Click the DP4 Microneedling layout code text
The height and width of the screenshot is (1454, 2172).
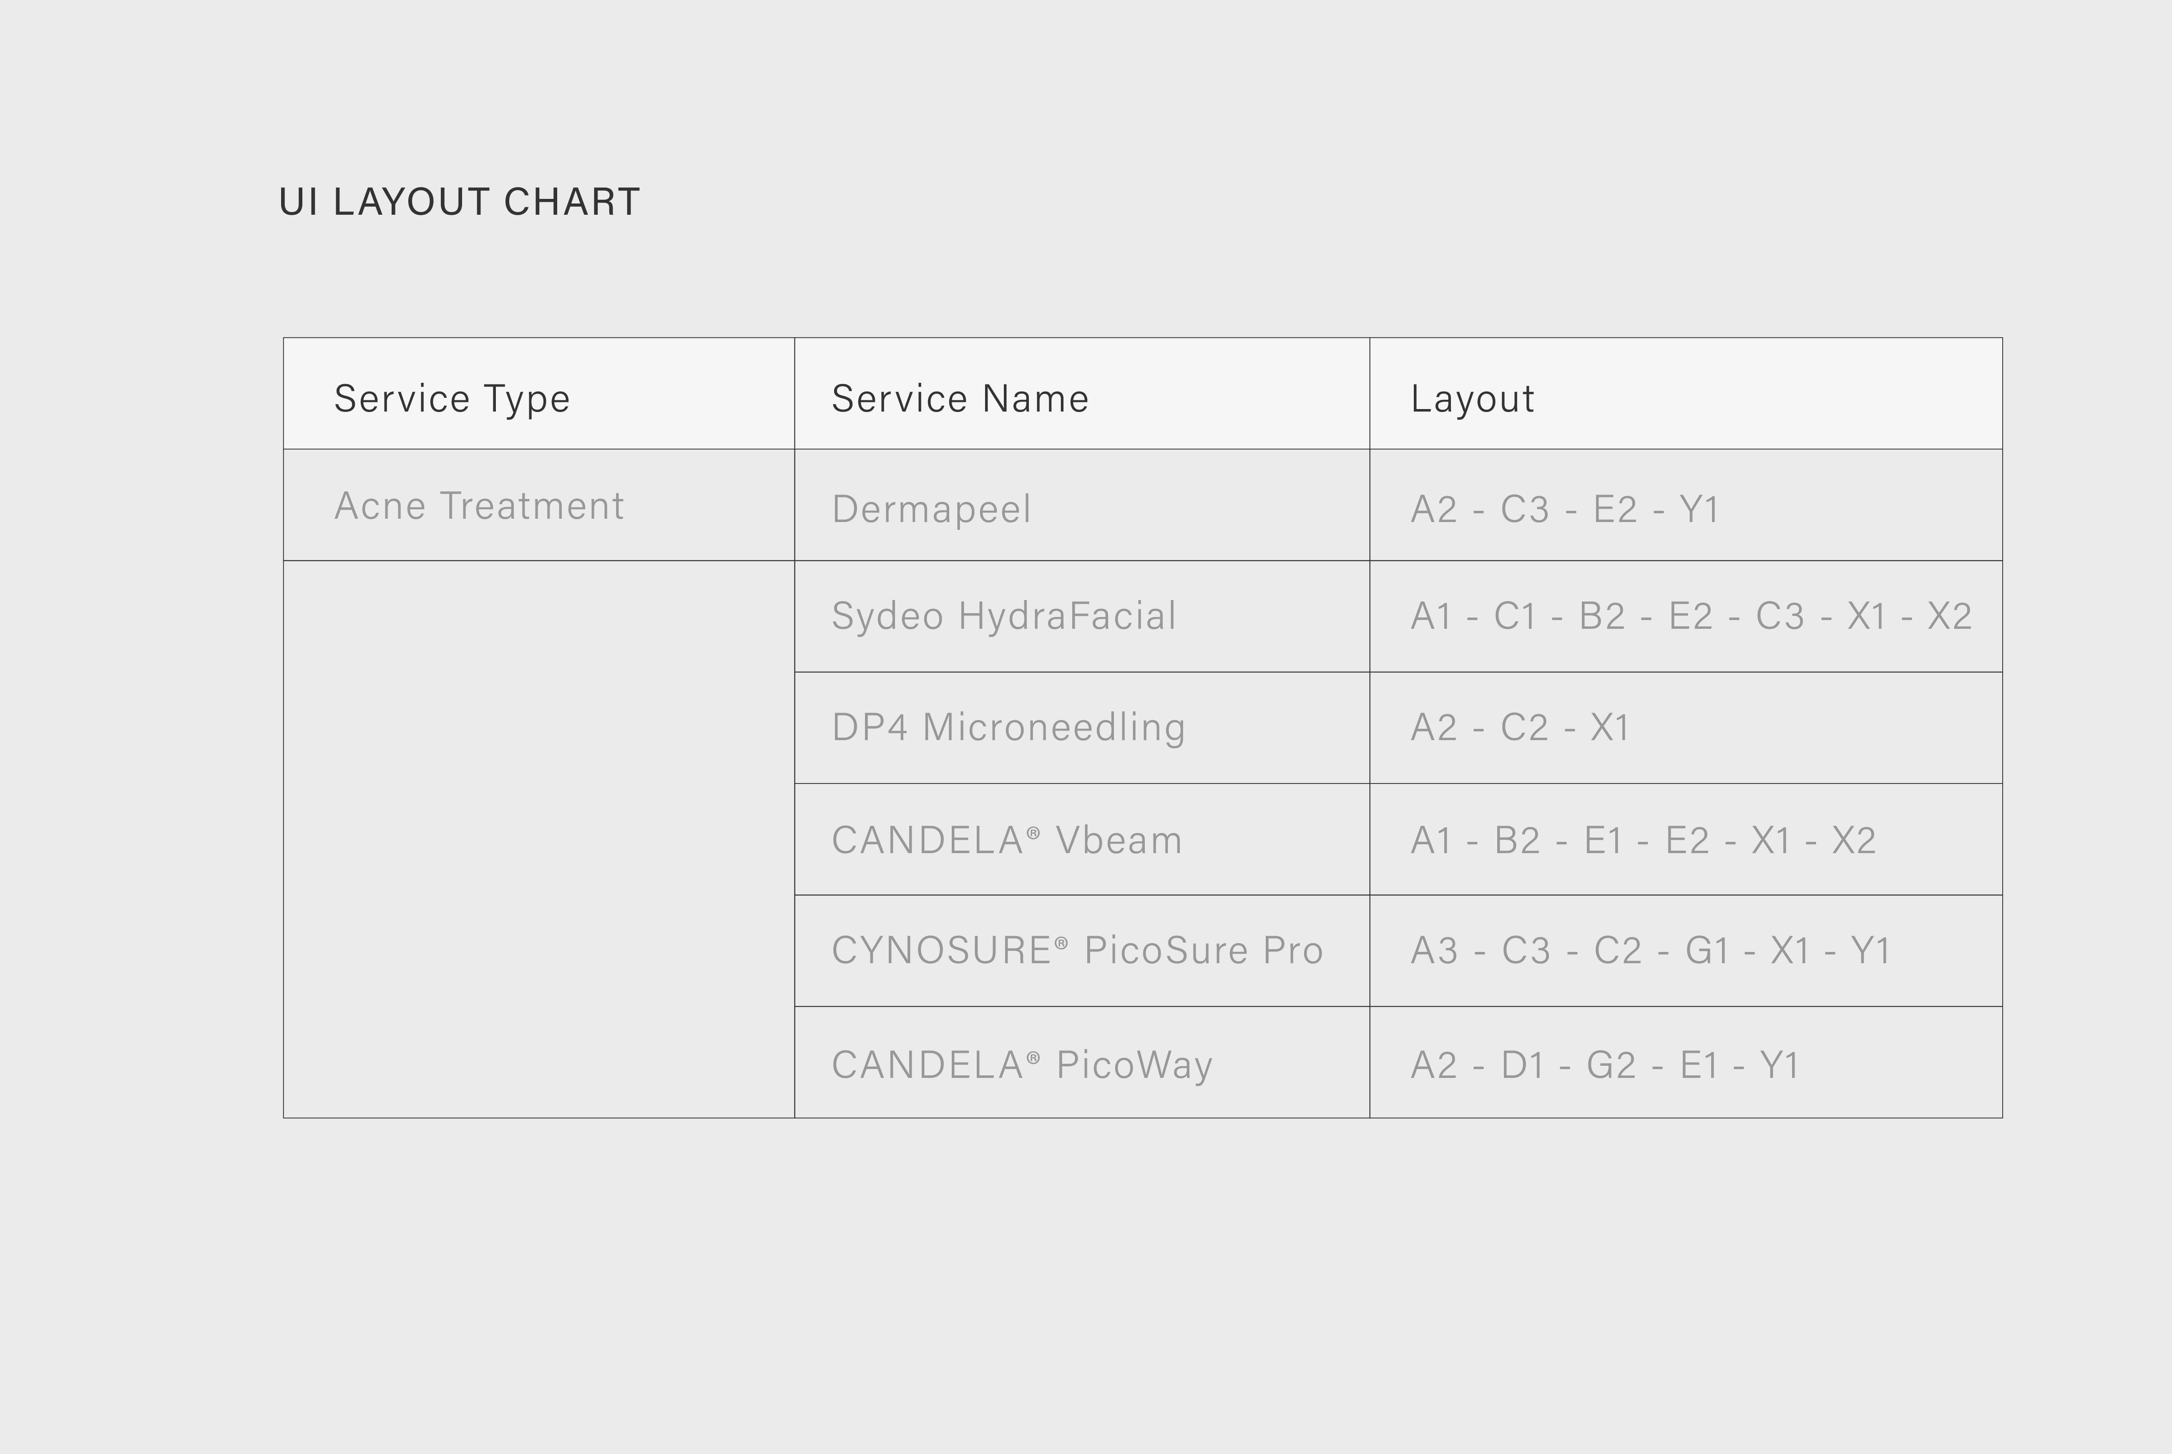(1519, 728)
